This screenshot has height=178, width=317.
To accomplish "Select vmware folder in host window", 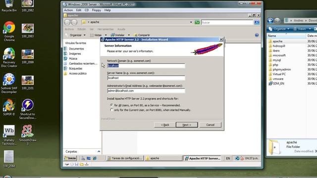I will (278, 79).
